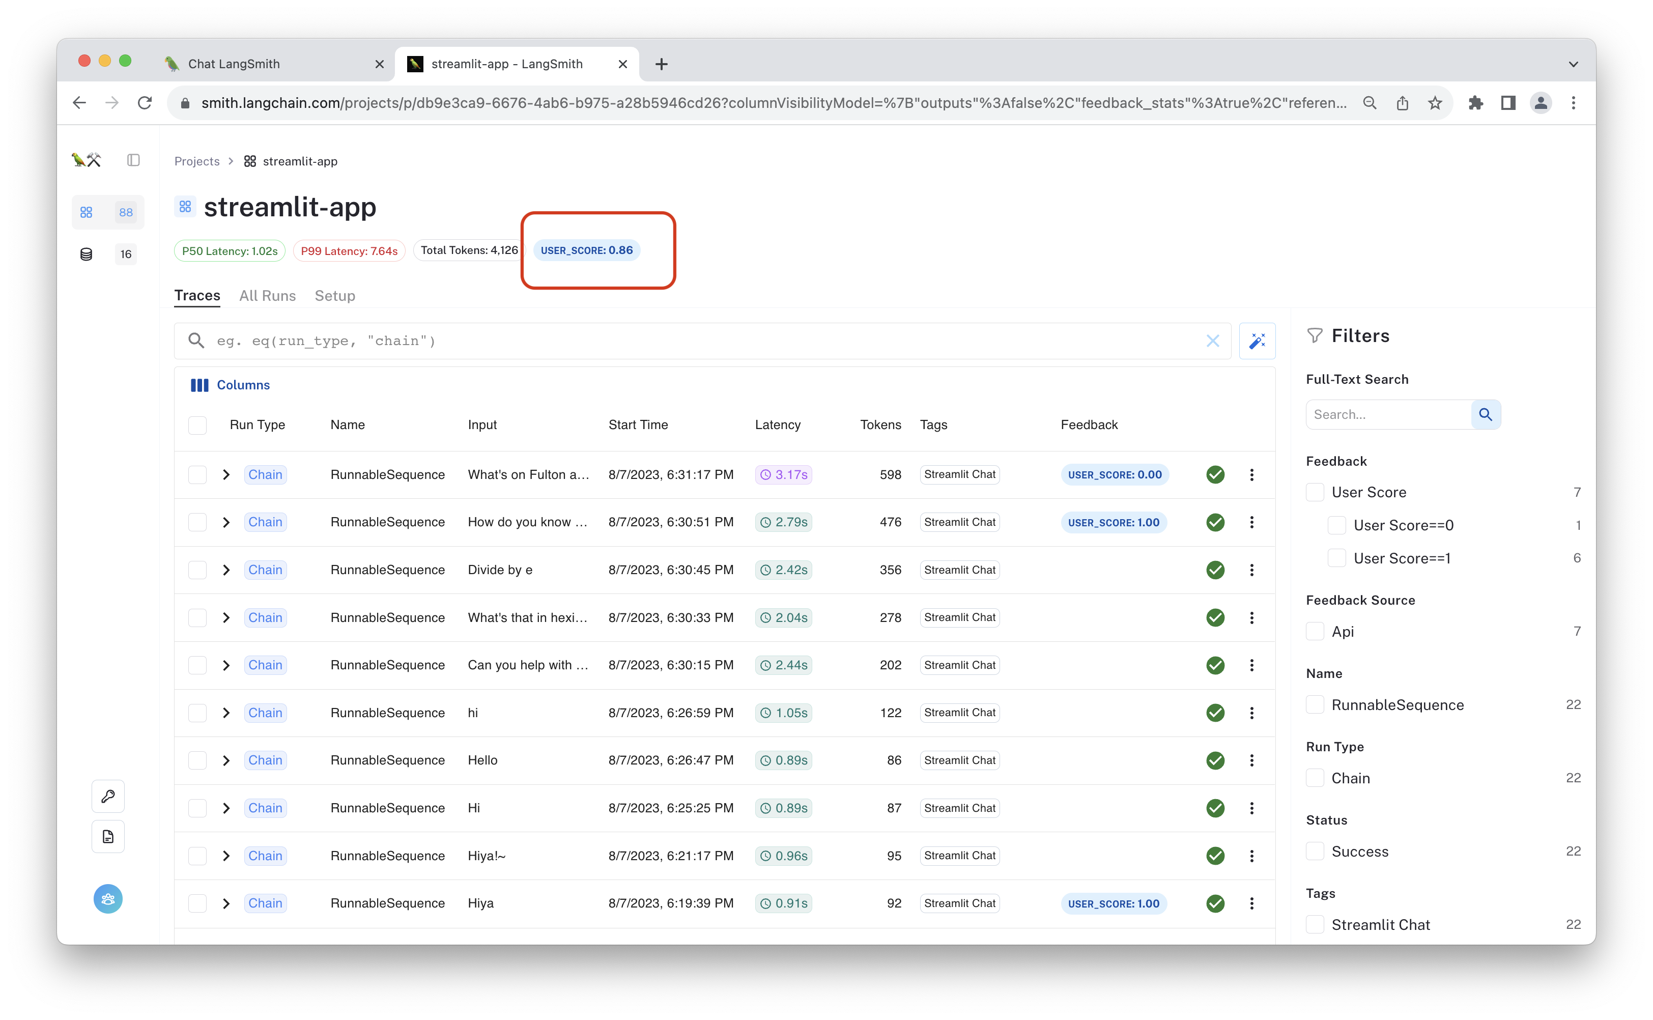This screenshot has height=1020, width=1653.
Task: Bookmark this page with star icon
Action: tap(1435, 102)
